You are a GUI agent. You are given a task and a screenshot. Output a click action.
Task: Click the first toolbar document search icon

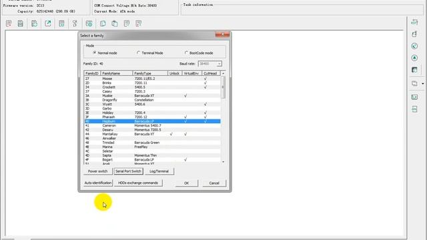9,23
